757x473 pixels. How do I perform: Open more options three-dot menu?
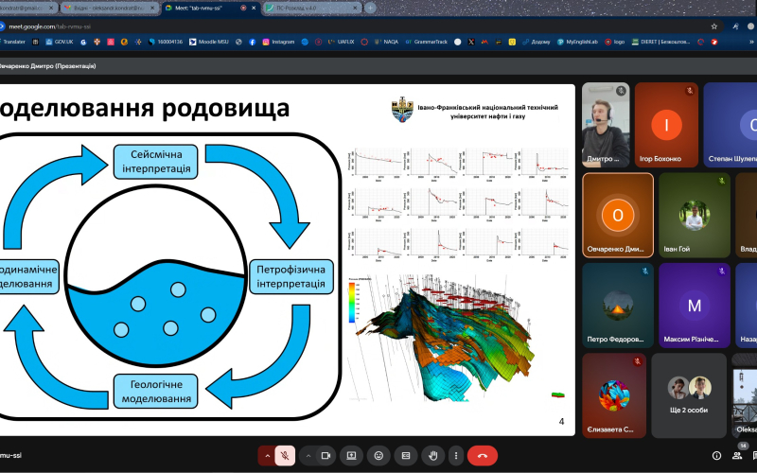point(455,456)
